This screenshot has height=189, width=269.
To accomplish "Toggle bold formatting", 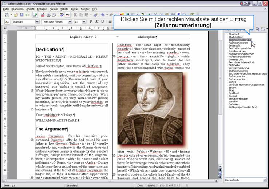I will tap(91, 22).
